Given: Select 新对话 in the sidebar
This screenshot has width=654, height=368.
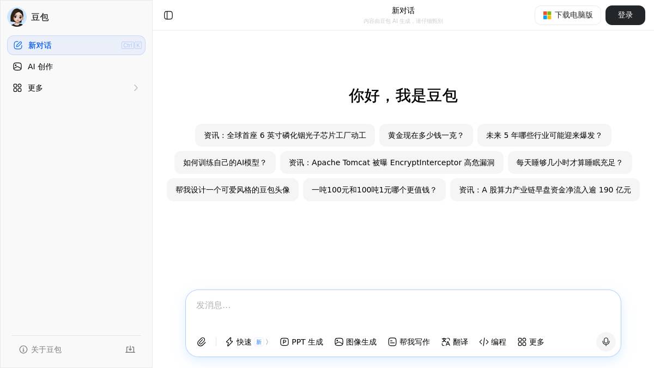Looking at the screenshot, I should pos(76,45).
